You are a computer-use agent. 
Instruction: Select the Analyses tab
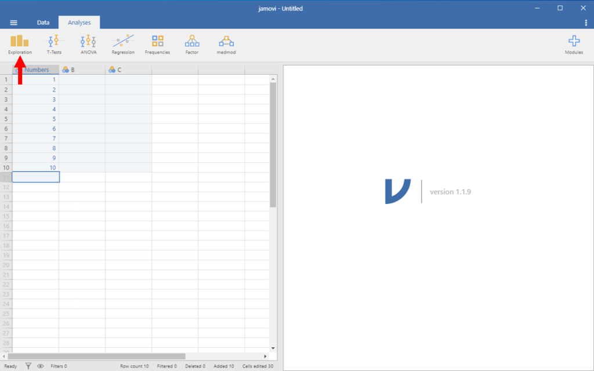(x=79, y=22)
